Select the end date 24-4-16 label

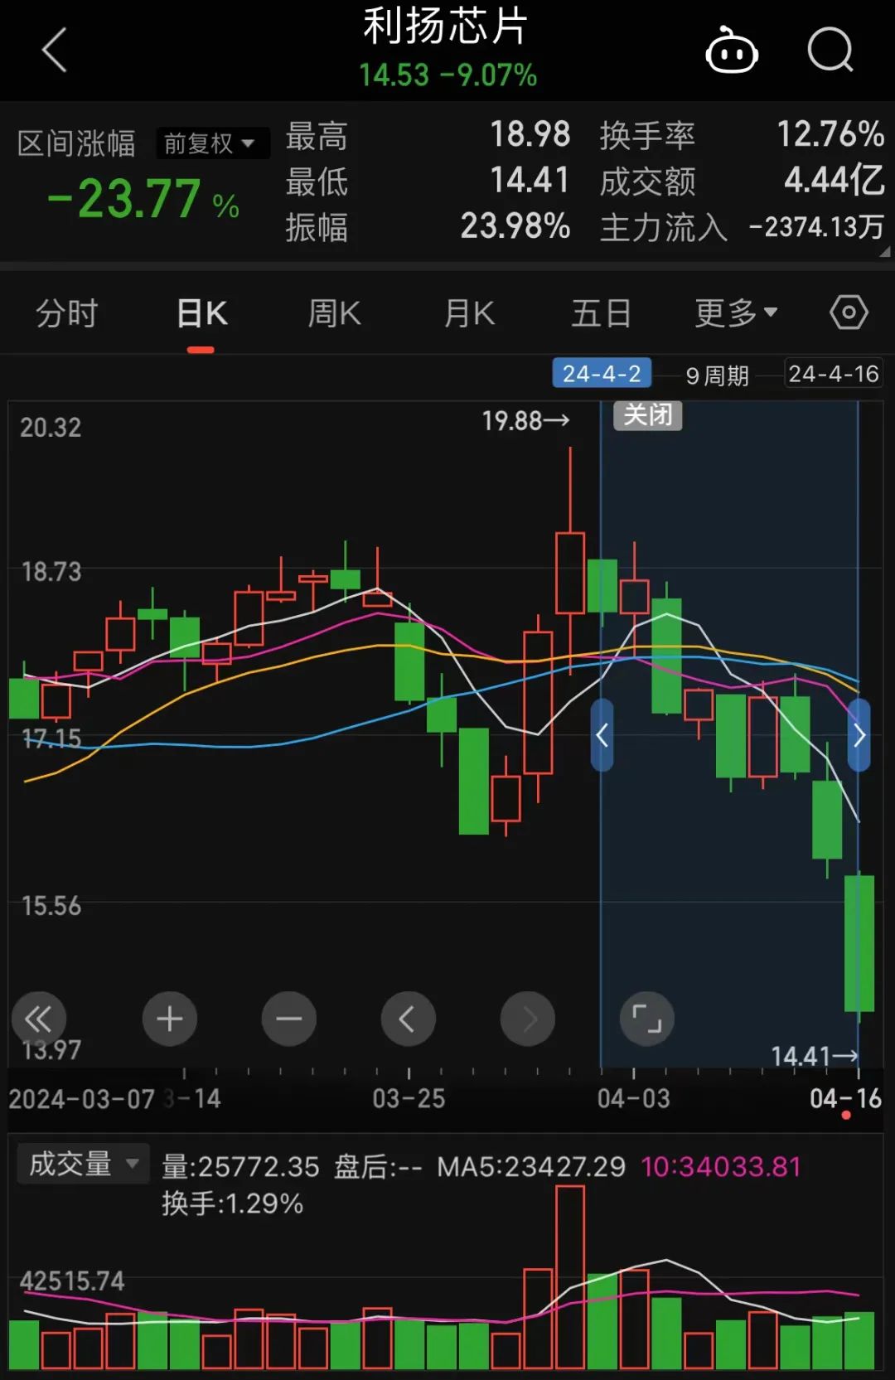[833, 374]
